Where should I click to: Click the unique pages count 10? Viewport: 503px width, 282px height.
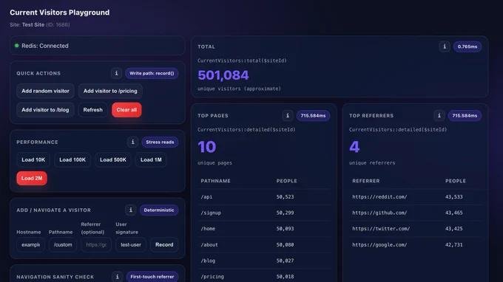point(207,147)
